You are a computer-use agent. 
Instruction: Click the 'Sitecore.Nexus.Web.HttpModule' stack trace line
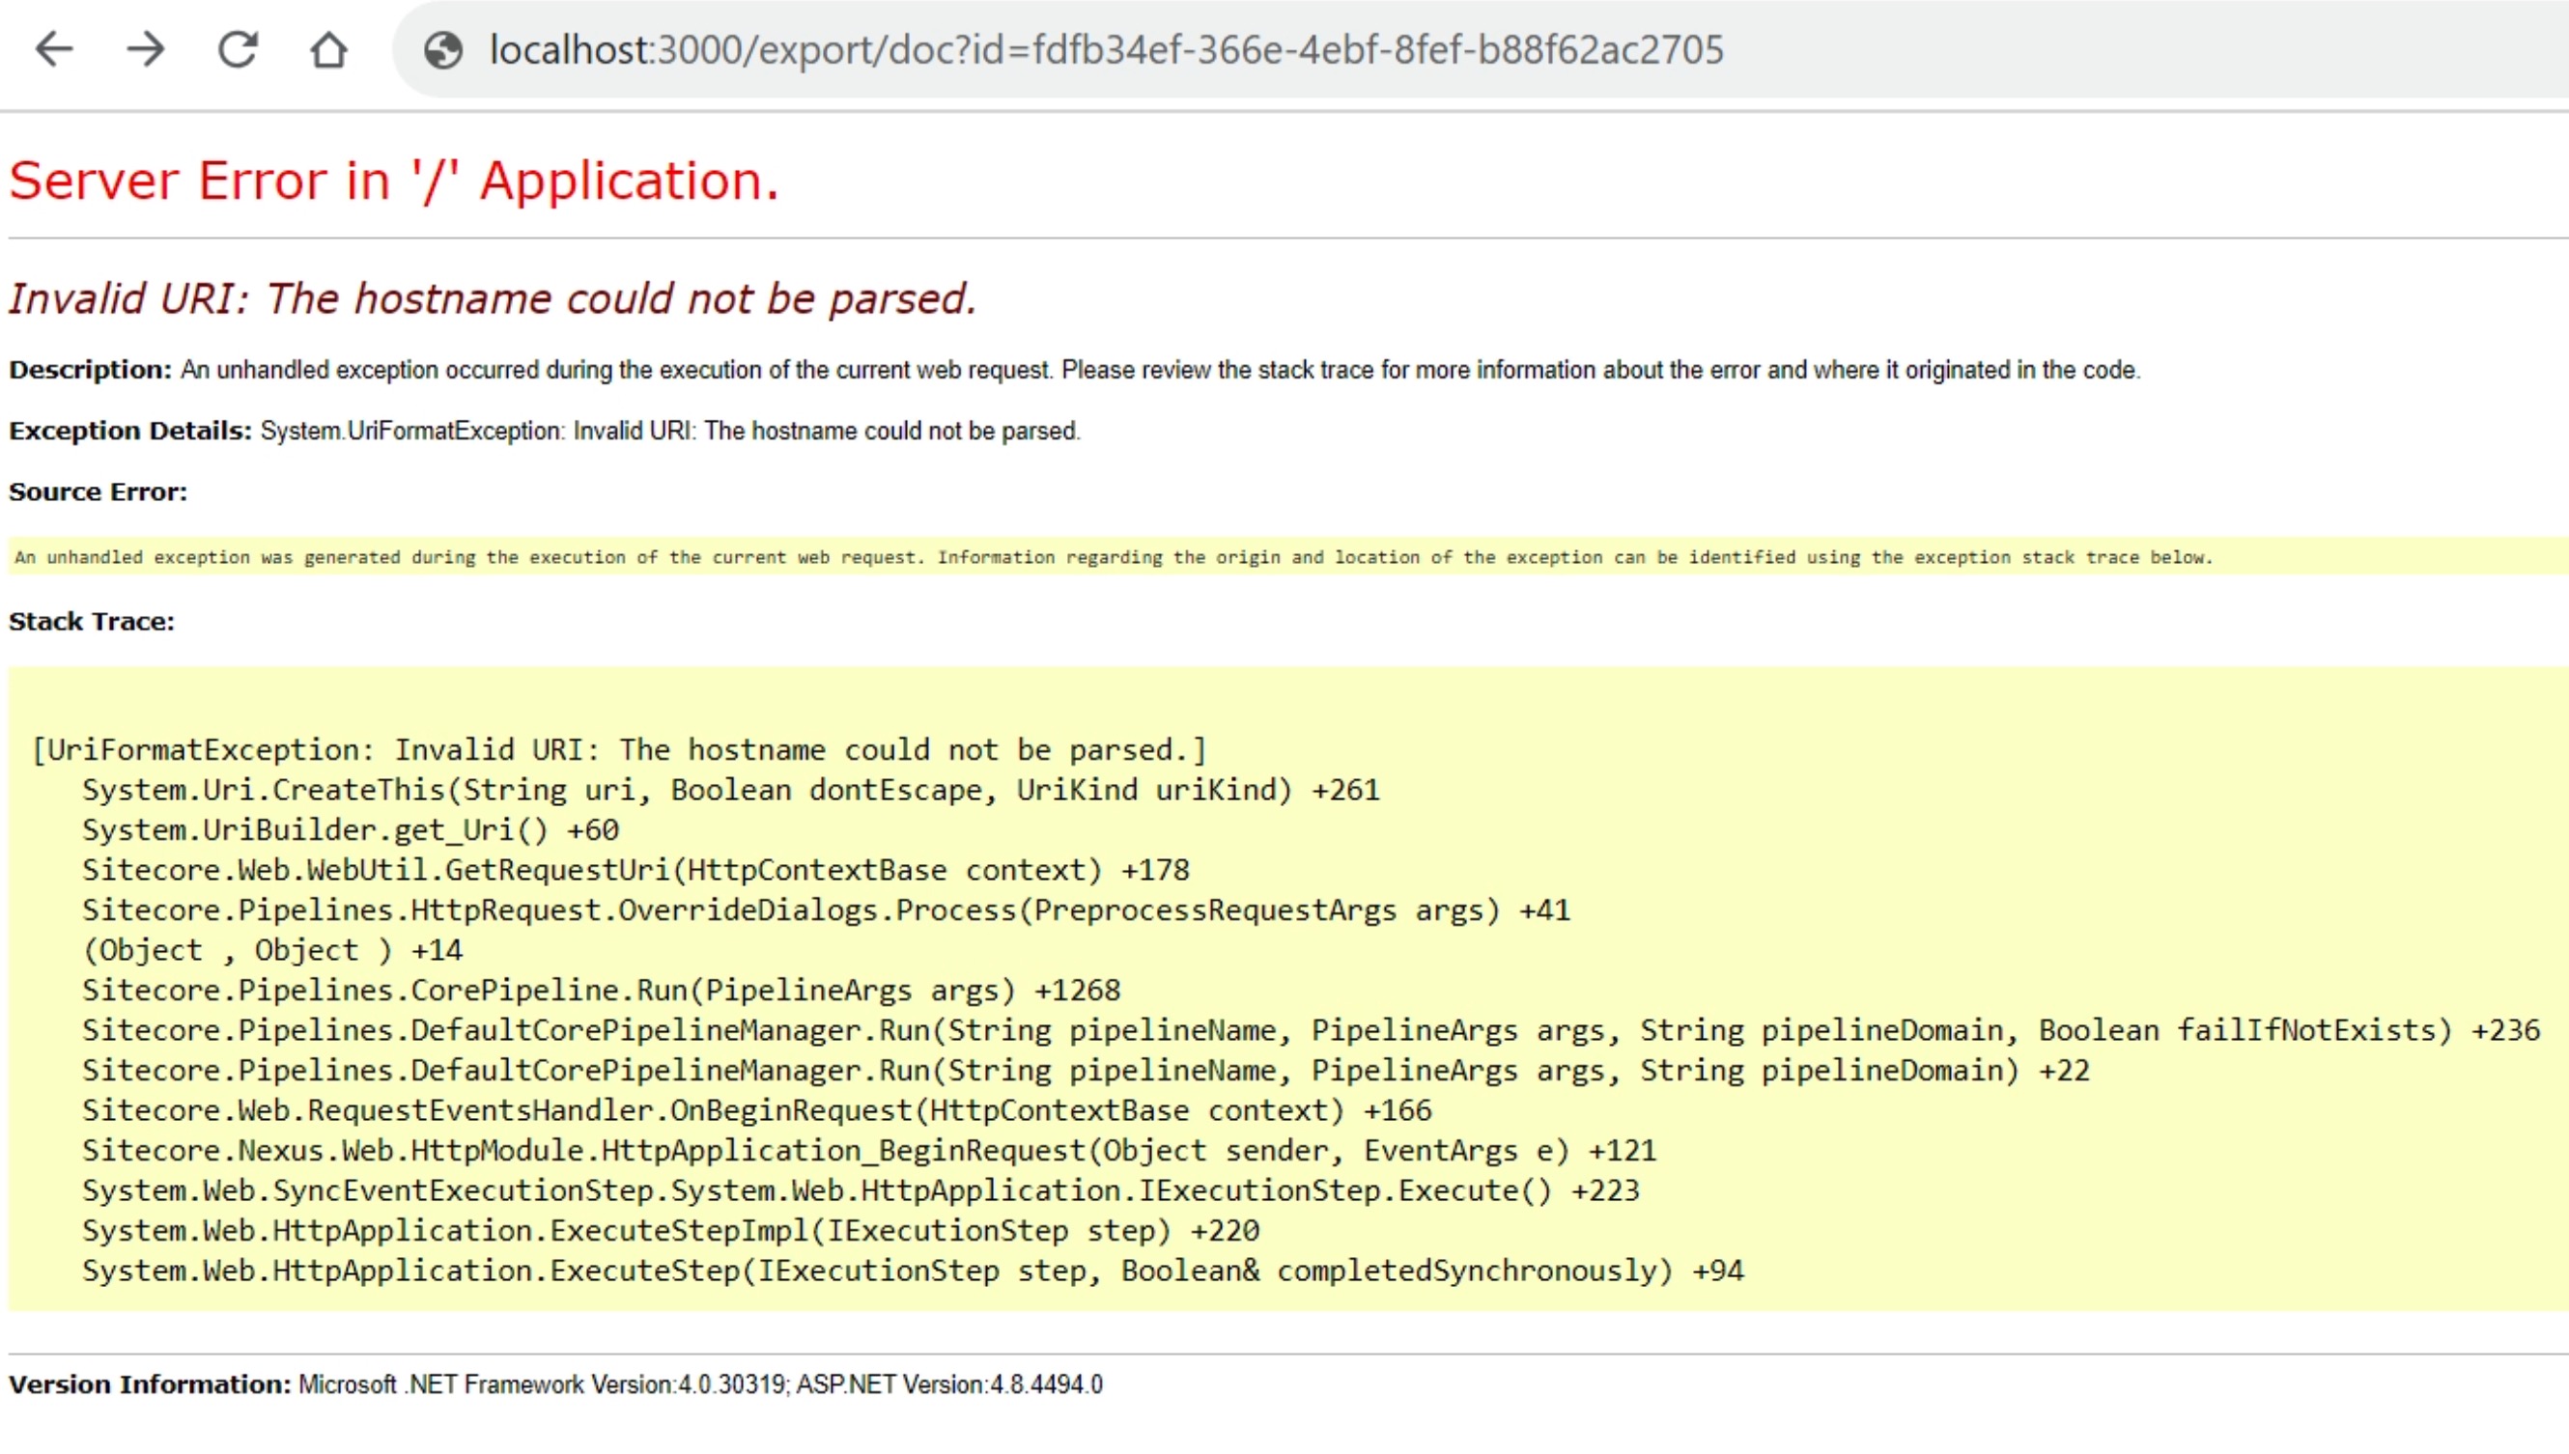869,1151
